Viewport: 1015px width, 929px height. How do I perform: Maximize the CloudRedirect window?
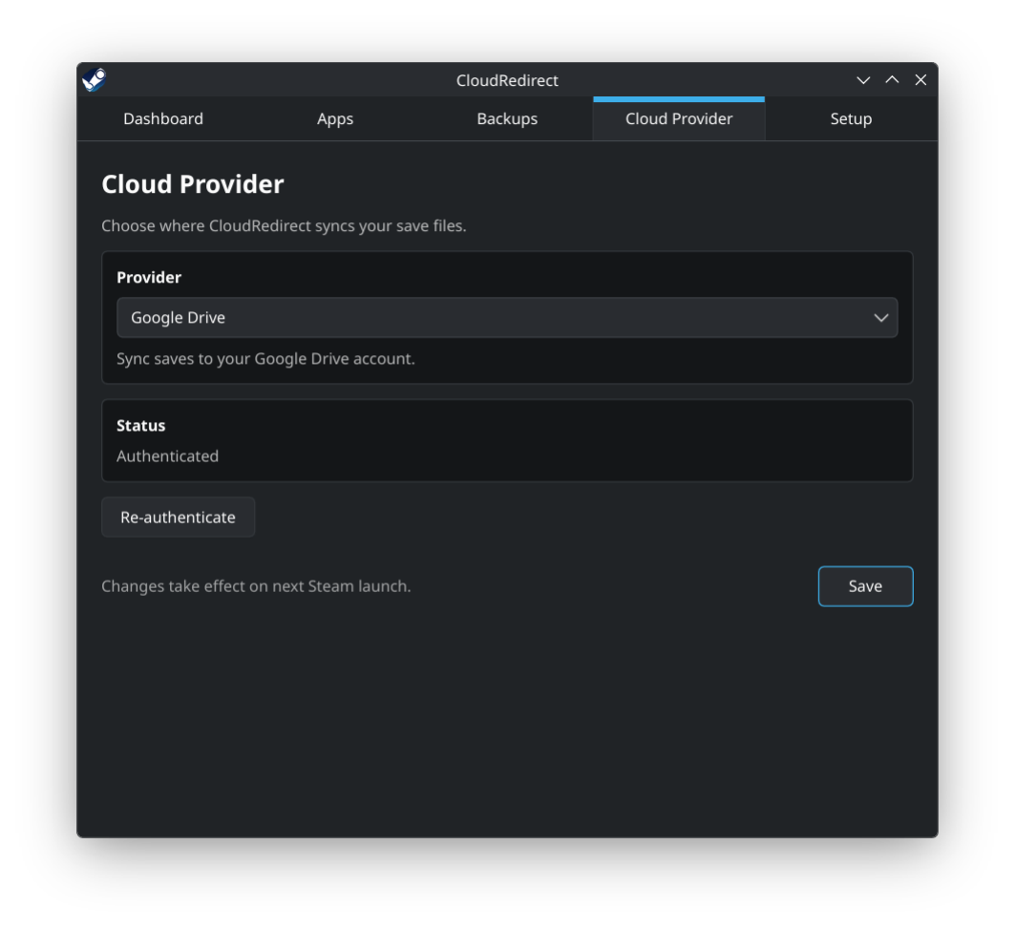click(x=892, y=80)
